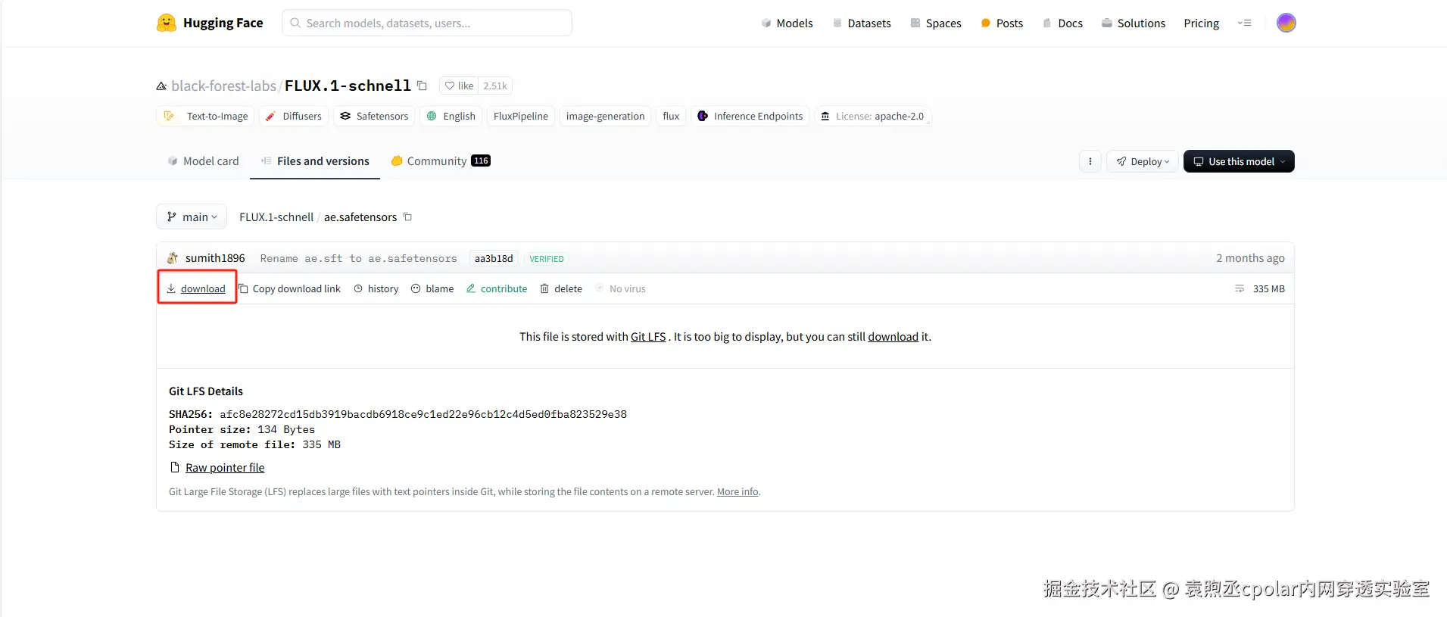The width and height of the screenshot is (1447, 617).
Task: Switch to the Community tab
Action: coord(440,161)
